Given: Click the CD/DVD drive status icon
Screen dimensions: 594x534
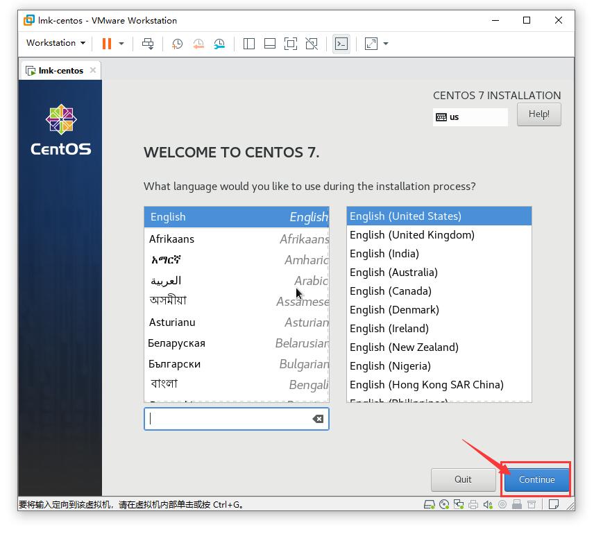Looking at the screenshot, I should [444, 504].
